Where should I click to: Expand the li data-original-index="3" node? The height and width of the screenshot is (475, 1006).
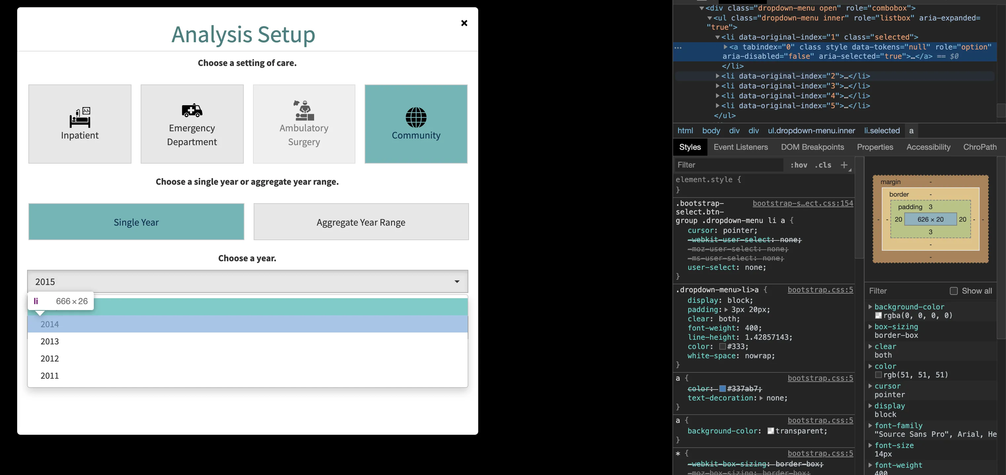coord(717,86)
